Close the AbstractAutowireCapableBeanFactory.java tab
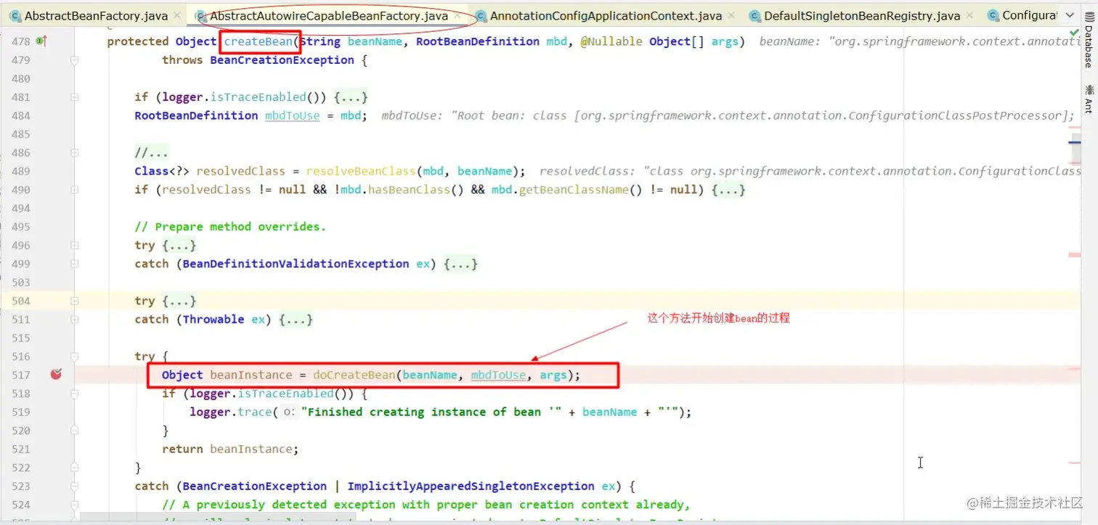1098x525 pixels. point(458,15)
